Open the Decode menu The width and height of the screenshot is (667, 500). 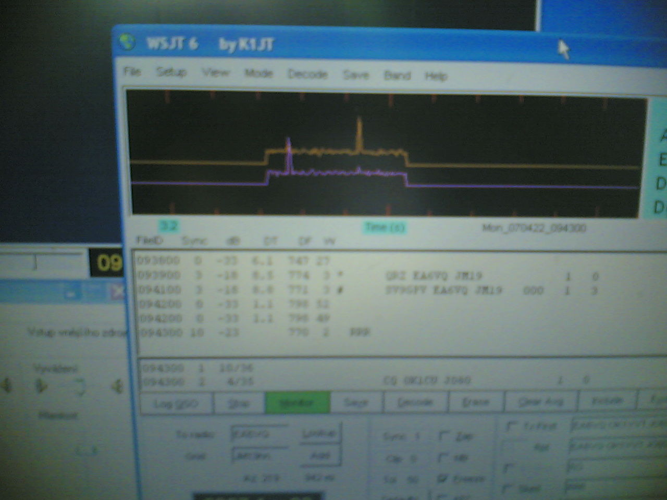(307, 74)
